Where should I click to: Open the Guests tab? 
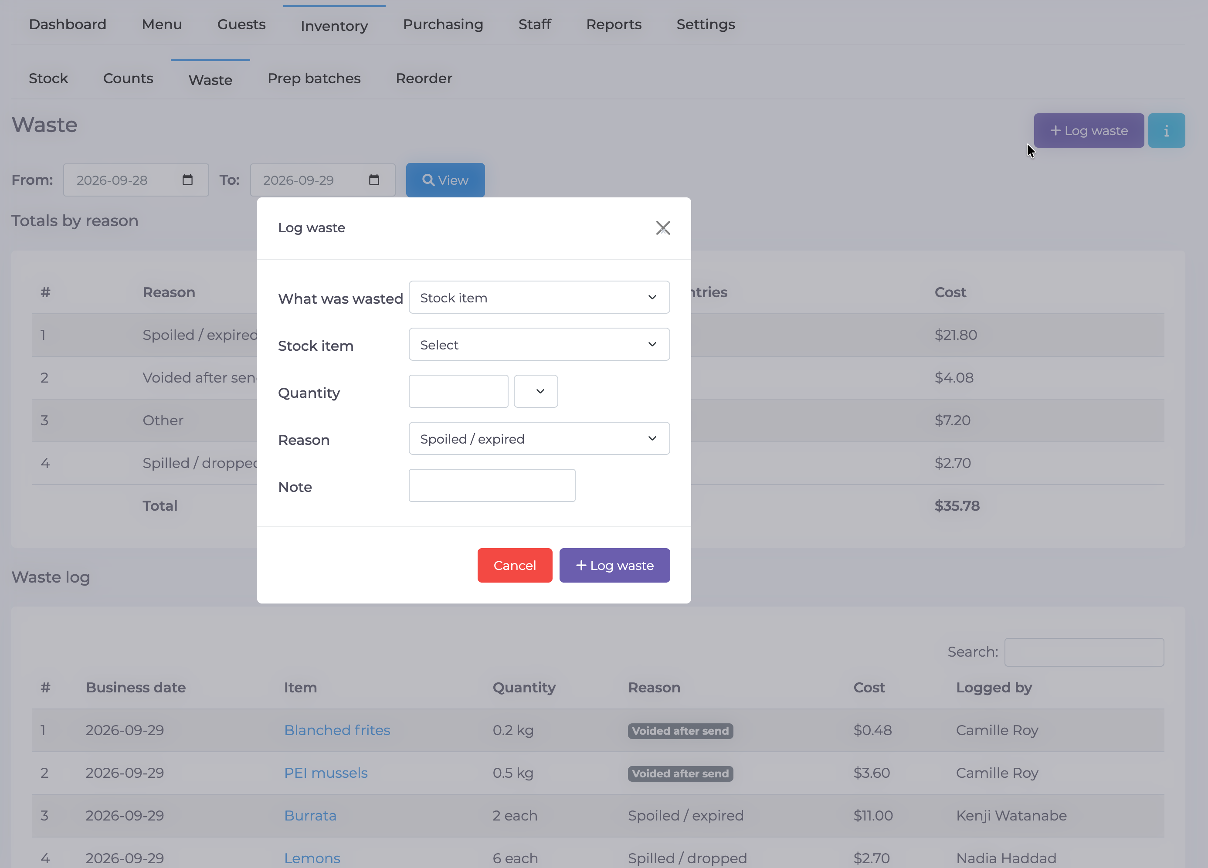(x=241, y=24)
